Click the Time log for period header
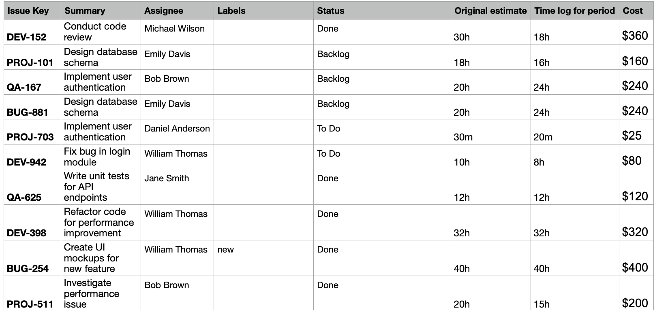 coord(574,11)
